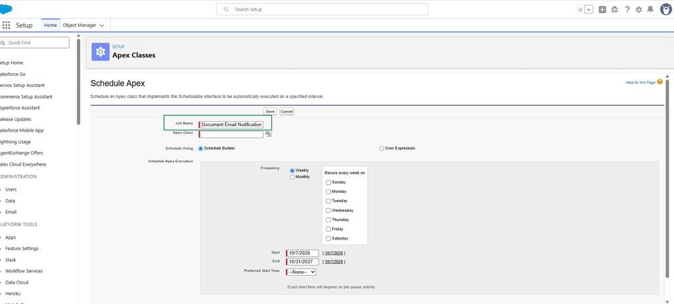Select the Schedule Builder radio button
Image resolution: width=674 pixels, height=304 pixels.
point(201,148)
